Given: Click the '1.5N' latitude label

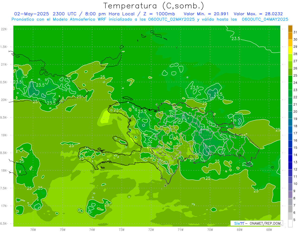Looking at the screenshot, I should 4,47.
